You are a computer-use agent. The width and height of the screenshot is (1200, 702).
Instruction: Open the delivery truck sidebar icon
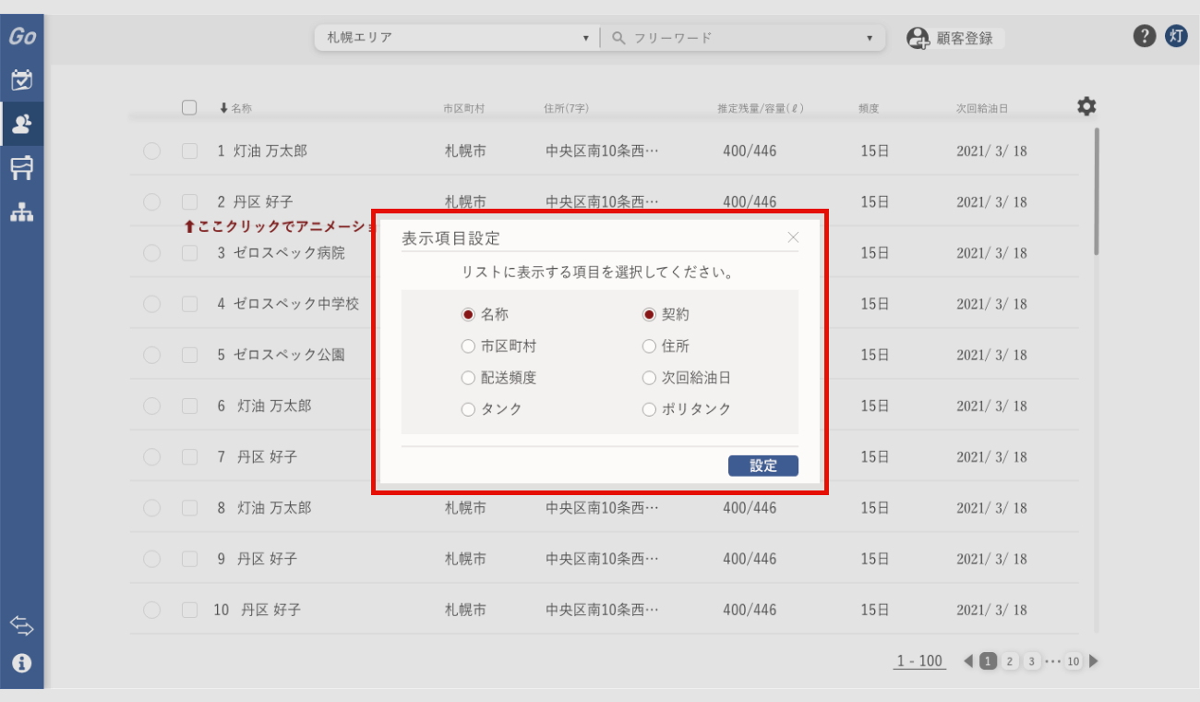(22, 167)
